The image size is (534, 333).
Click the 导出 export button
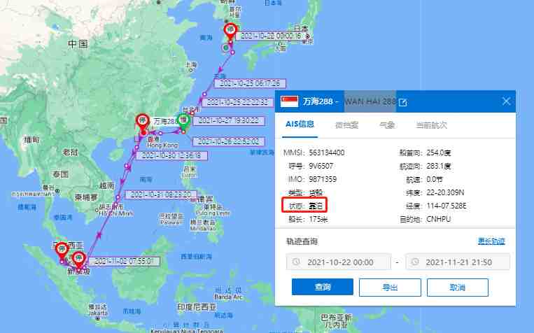[x=390, y=288]
